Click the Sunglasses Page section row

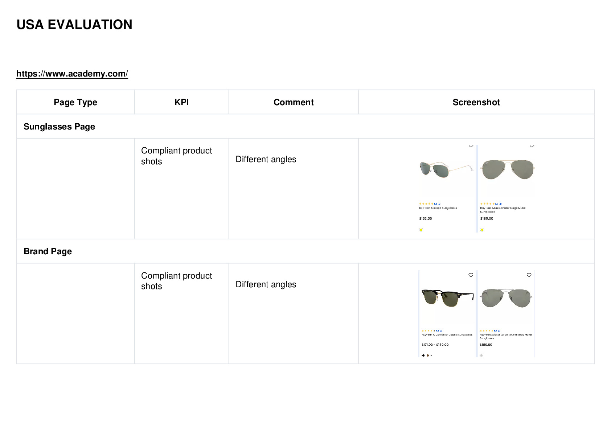pos(305,127)
